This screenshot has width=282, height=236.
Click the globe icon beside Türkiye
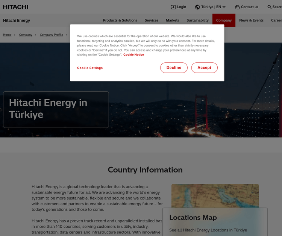click(197, 7)
